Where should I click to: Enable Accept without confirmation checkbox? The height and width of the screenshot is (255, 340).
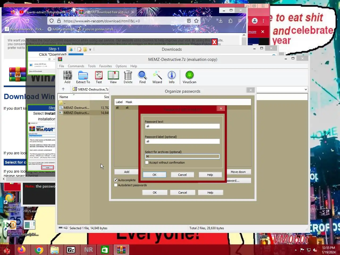(x=147, y=163)
